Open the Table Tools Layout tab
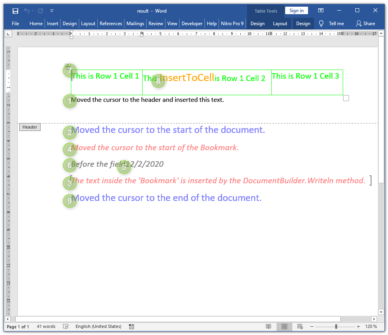Viewport: 388px width, 335px height. 280,24
